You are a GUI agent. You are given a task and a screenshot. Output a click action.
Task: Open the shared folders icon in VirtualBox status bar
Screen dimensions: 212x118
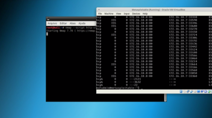195,91
